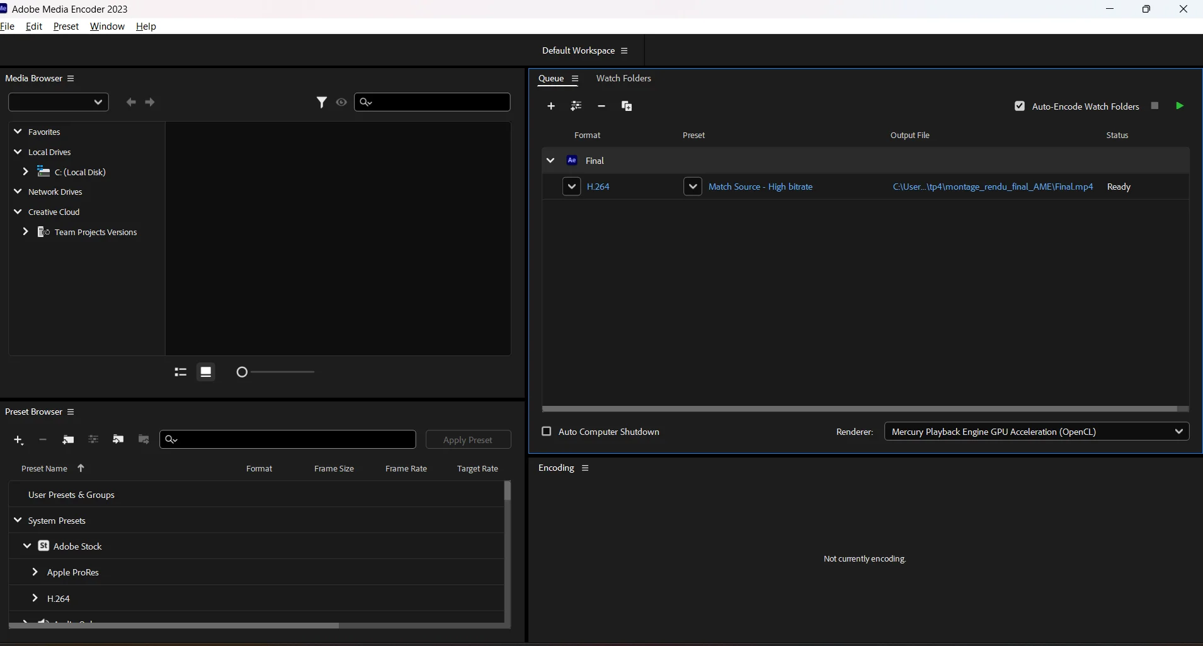
Task: Open the Preset menu
Action: pos(66,26)
